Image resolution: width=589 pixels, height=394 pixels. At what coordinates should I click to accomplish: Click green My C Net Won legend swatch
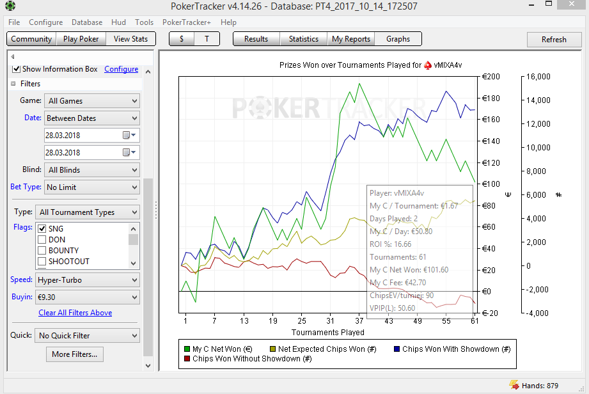click(187, 349)
